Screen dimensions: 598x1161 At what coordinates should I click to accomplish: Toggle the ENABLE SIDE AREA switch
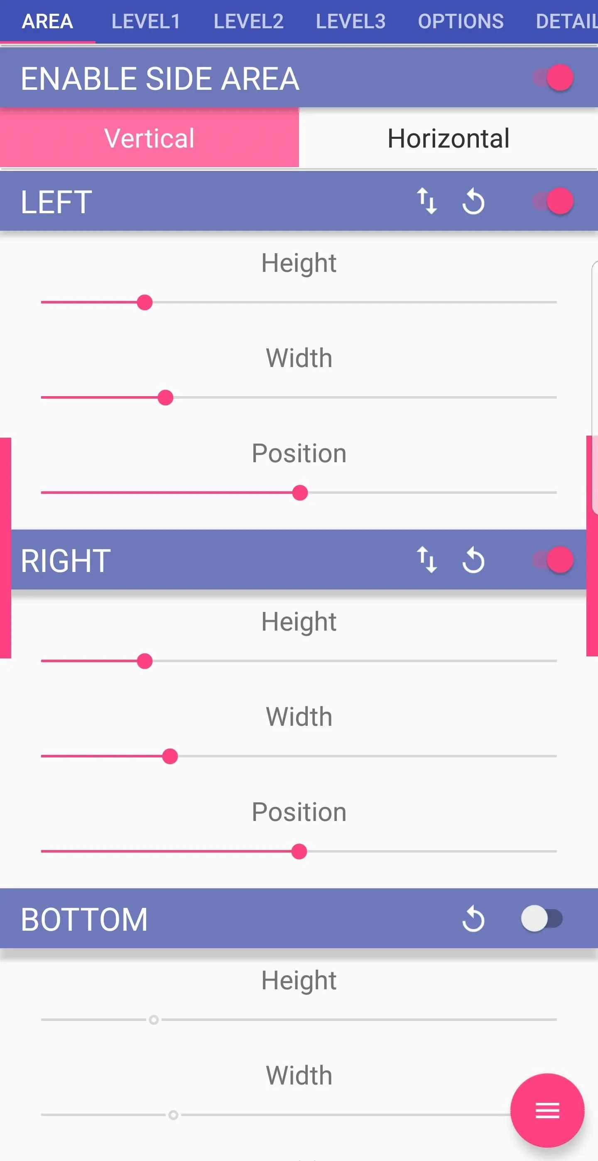point(553,77)
